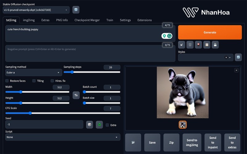Switch to the txt2img tab
Viewport: 247px width, 154px height.
coord(11,20)
